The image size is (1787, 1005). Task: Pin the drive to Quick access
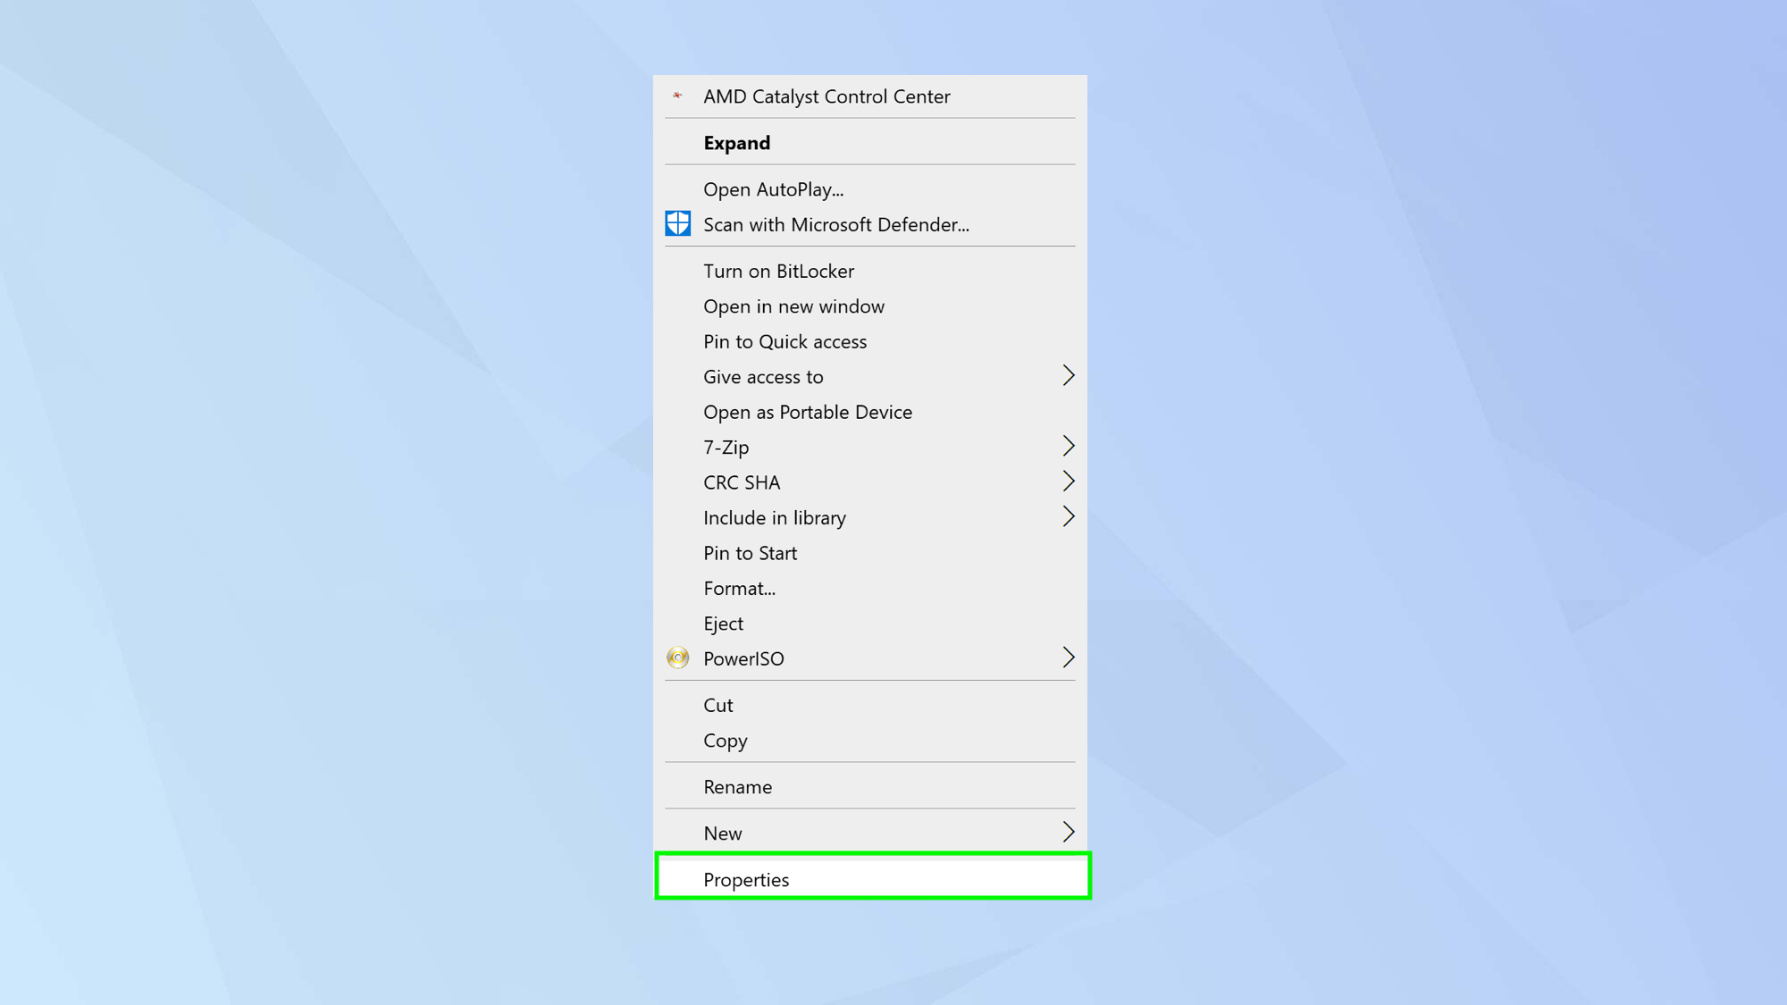point(784,341)
